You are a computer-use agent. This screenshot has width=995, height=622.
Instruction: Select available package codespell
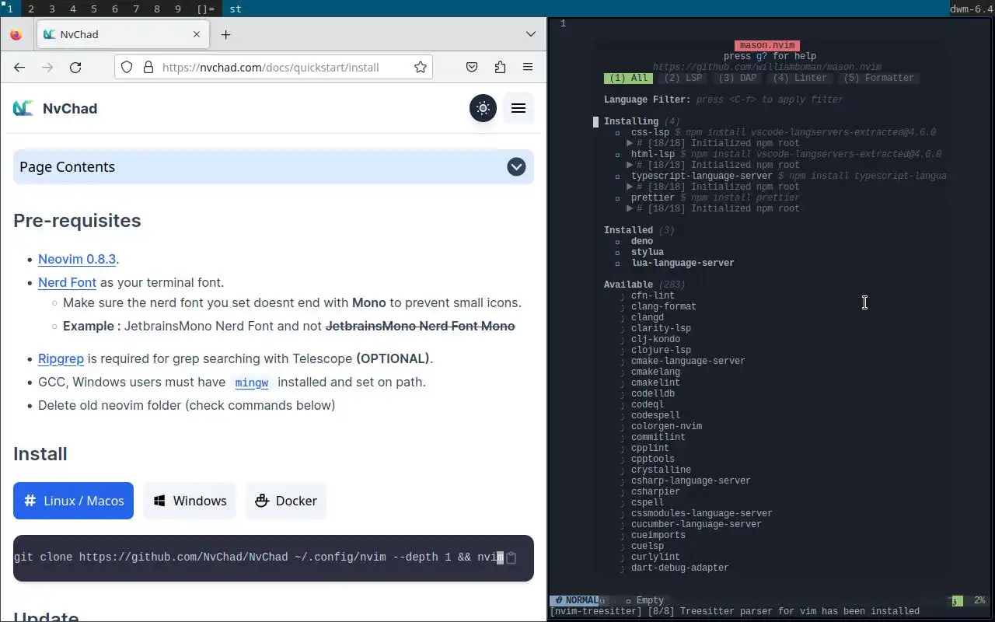655,415
